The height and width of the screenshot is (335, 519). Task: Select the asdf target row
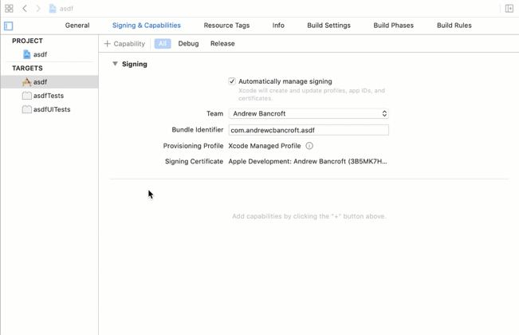click(x=49, y=82)
